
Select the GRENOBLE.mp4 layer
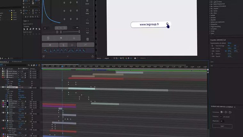pos(12,87)
